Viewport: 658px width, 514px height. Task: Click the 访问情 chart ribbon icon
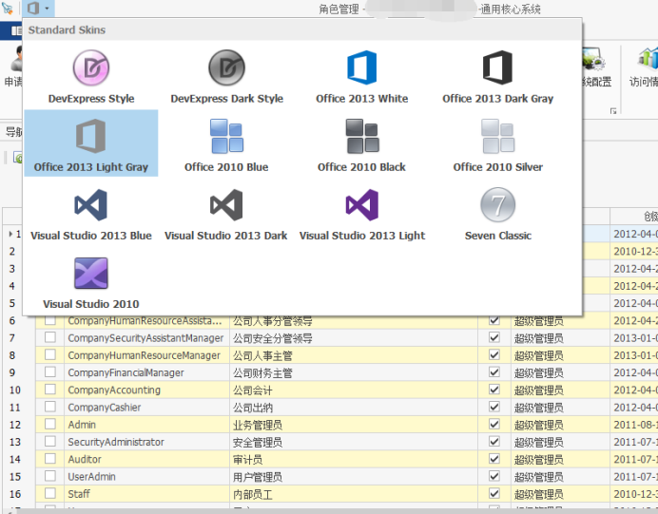point(647,58)
